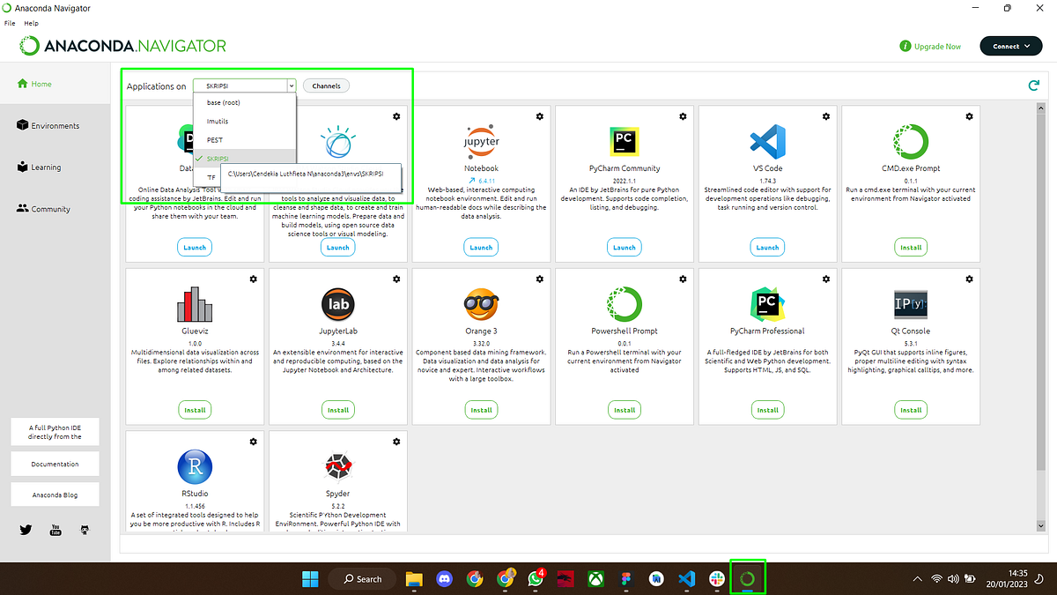Open settings gear on PyCharm Professional card

[826, 279]
